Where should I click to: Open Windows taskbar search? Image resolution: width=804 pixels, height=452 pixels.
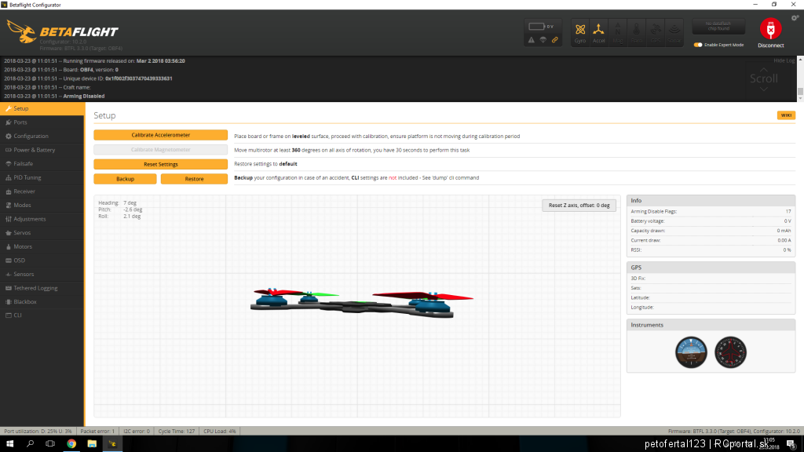[31, 444]
